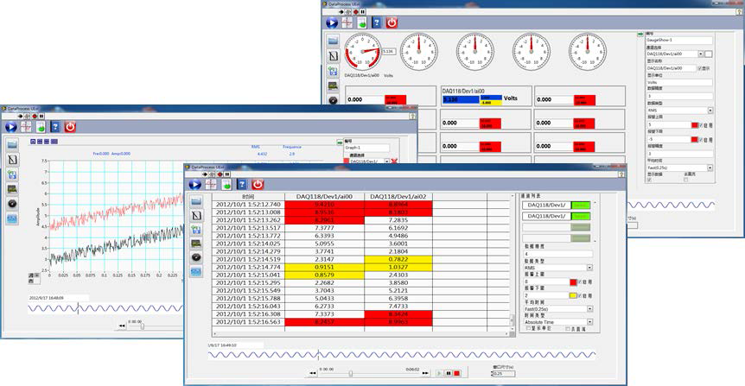Click the red upper alarm color swatch in the table window
The image size is (745, 386).
point(574,282)
